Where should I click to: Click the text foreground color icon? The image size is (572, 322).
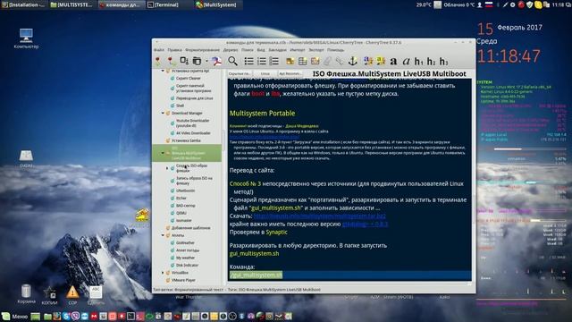tap(368, 61)
